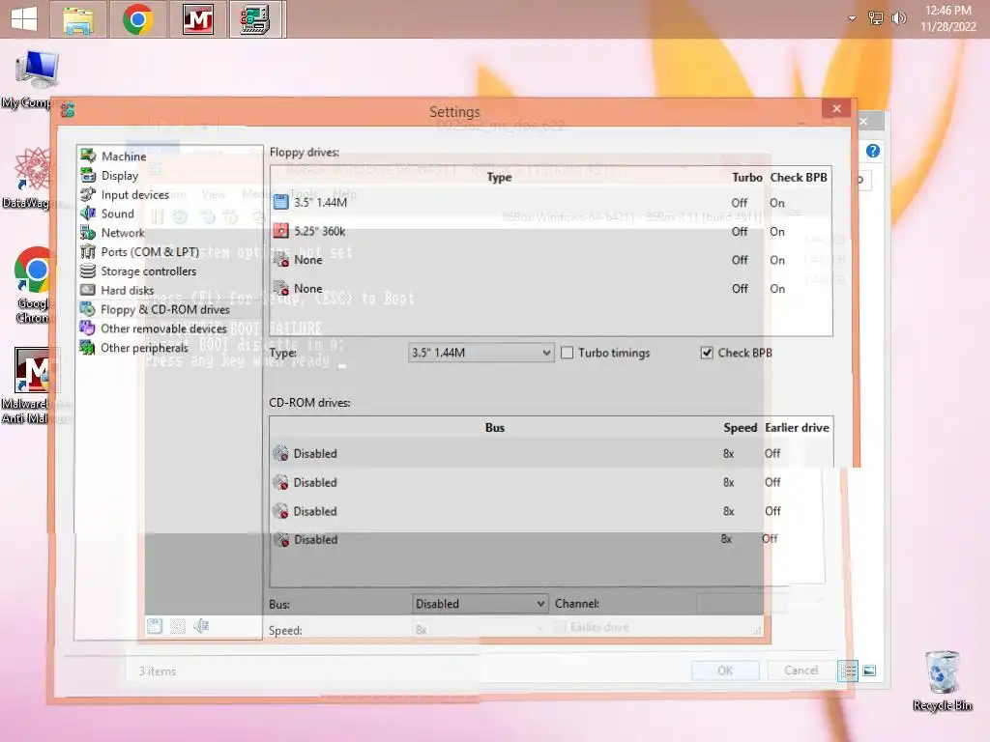This screenshot has width=990, height=742.
Task: Switch to details view in background window
Action: coord(848,671)
